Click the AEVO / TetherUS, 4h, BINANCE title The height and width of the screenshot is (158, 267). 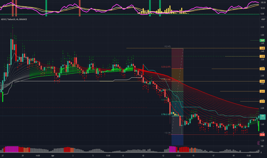[x=14, y=20]
